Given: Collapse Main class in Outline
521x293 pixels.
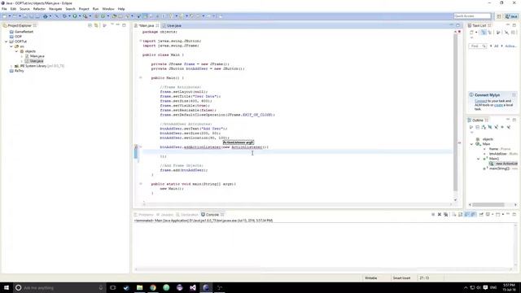Looking at the screenshot, I should (x=471, y=144).
